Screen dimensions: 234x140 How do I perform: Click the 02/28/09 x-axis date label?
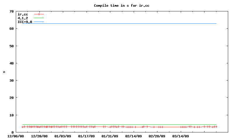157,136
